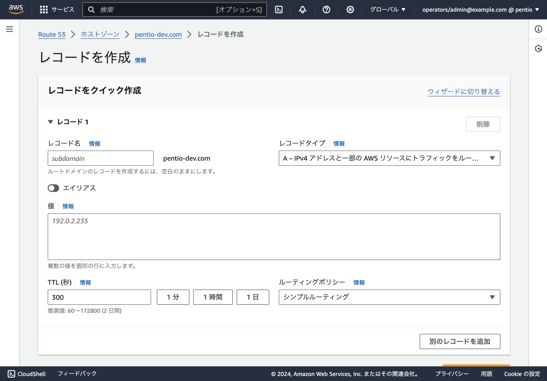Open the レコードタイプ dropdown
The image size is (547, 381).
(x=389, y=158)
